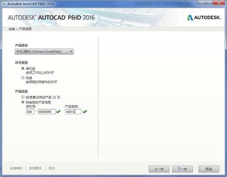Click the 使用我的网络中的许可 description text

tap(41, 82)
